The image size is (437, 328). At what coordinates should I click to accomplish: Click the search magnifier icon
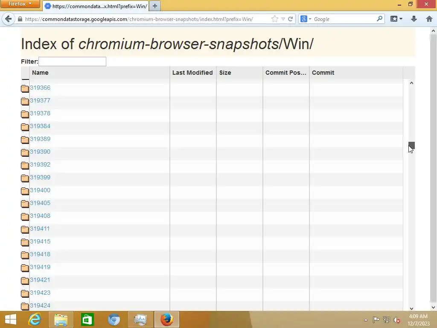(379, 19)
